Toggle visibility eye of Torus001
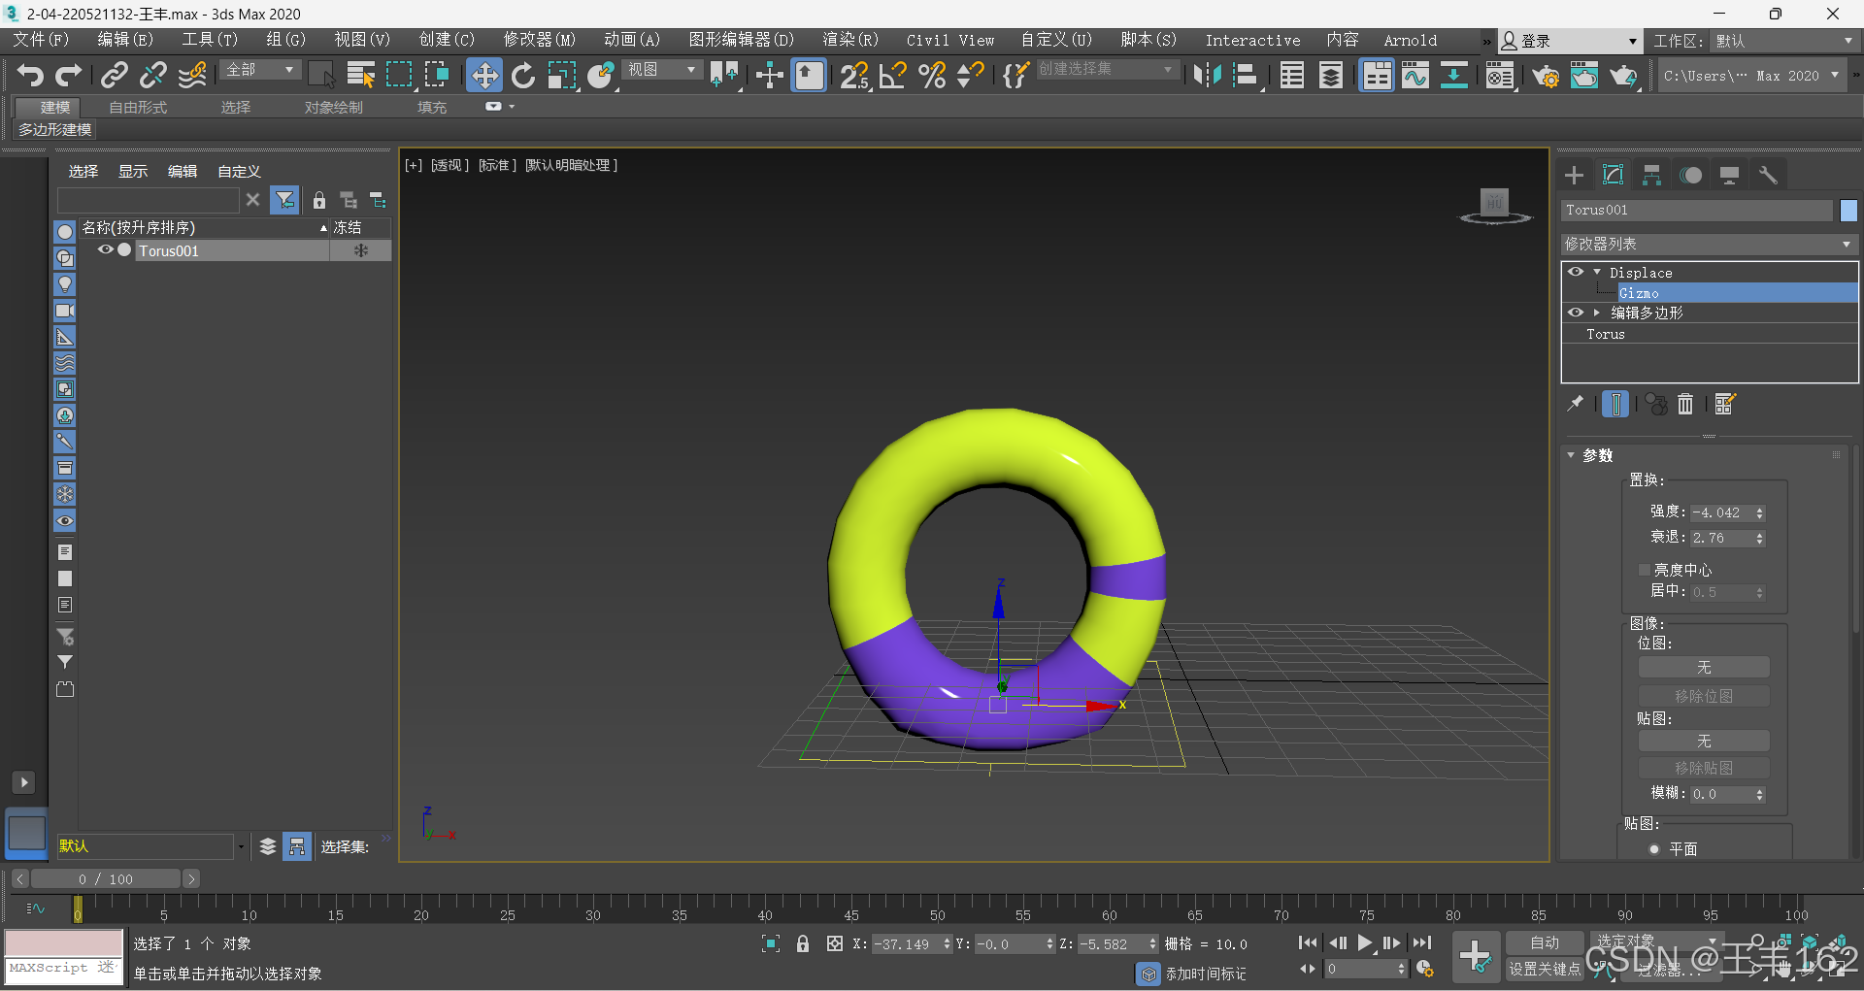This screenshot has height=991, width=1864. coord(106,249)
